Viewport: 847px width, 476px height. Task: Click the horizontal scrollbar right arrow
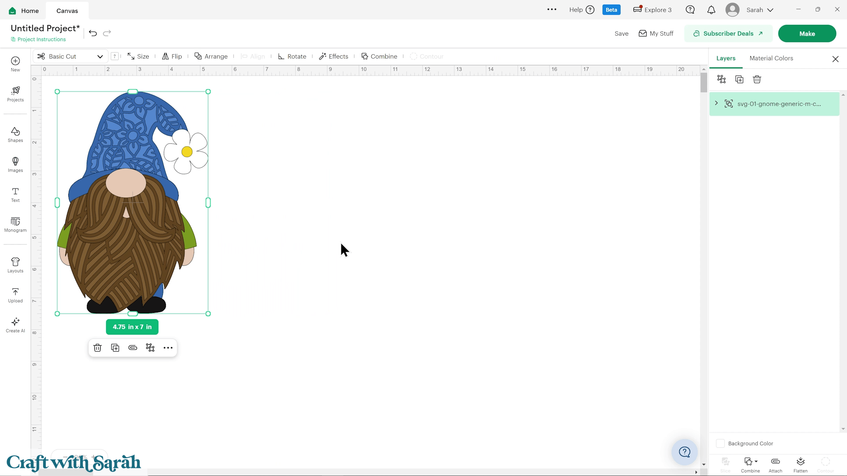click(x=696, y=472)
